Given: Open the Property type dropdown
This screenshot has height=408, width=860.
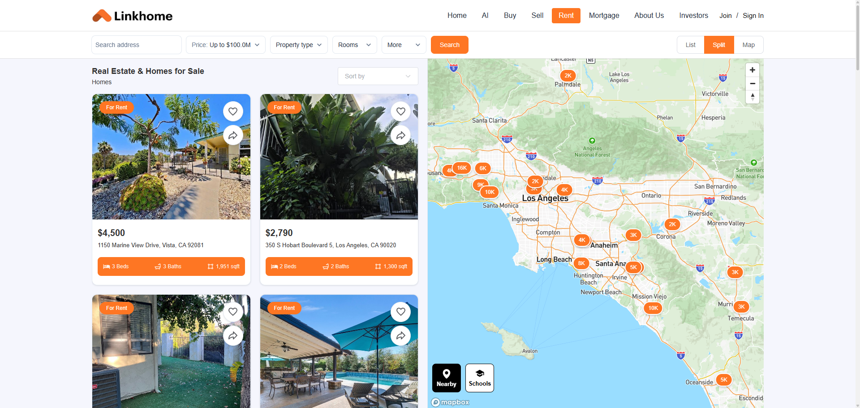Looking at the screenshot, I should [x=299, y=45].
